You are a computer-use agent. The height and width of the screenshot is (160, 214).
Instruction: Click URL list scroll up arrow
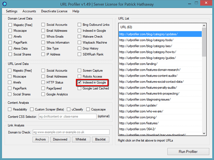tap(204, 26)
